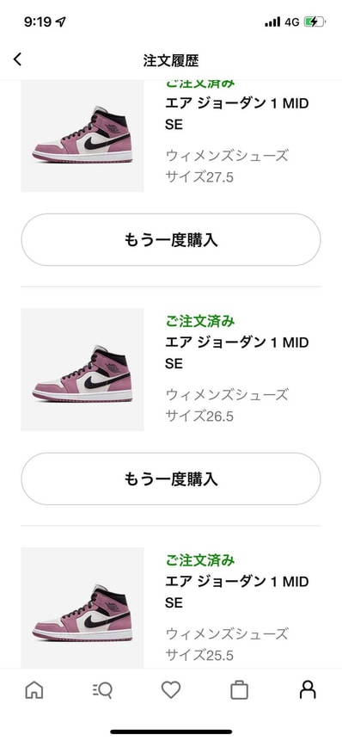This screenshot has width=342, height=741.
Task: Tap the location arrow beside clock
Action: tap(60, 22)
